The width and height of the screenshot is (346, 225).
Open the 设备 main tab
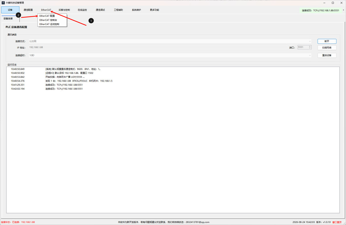pos(10,10)
